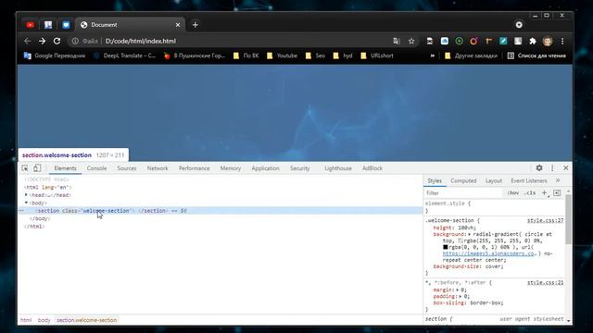Show more sidebar tabs with double chevron
Viewport: 593px width, 333px height.
(558, 181)
